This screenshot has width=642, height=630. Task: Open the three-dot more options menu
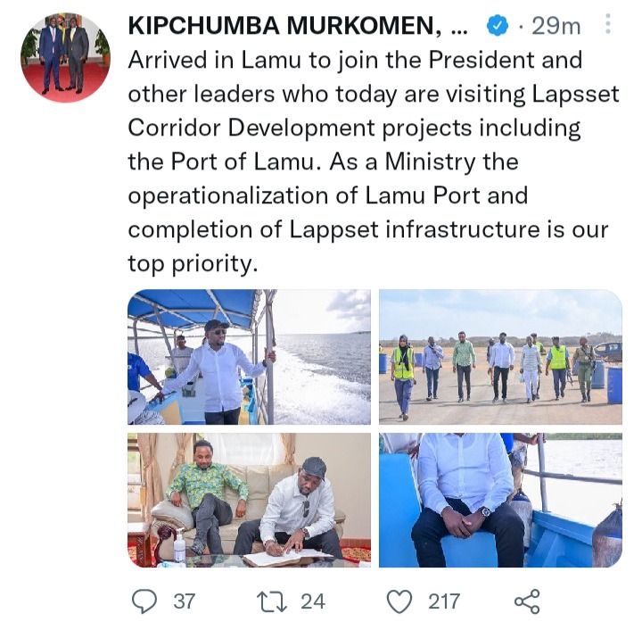[608, 24]
